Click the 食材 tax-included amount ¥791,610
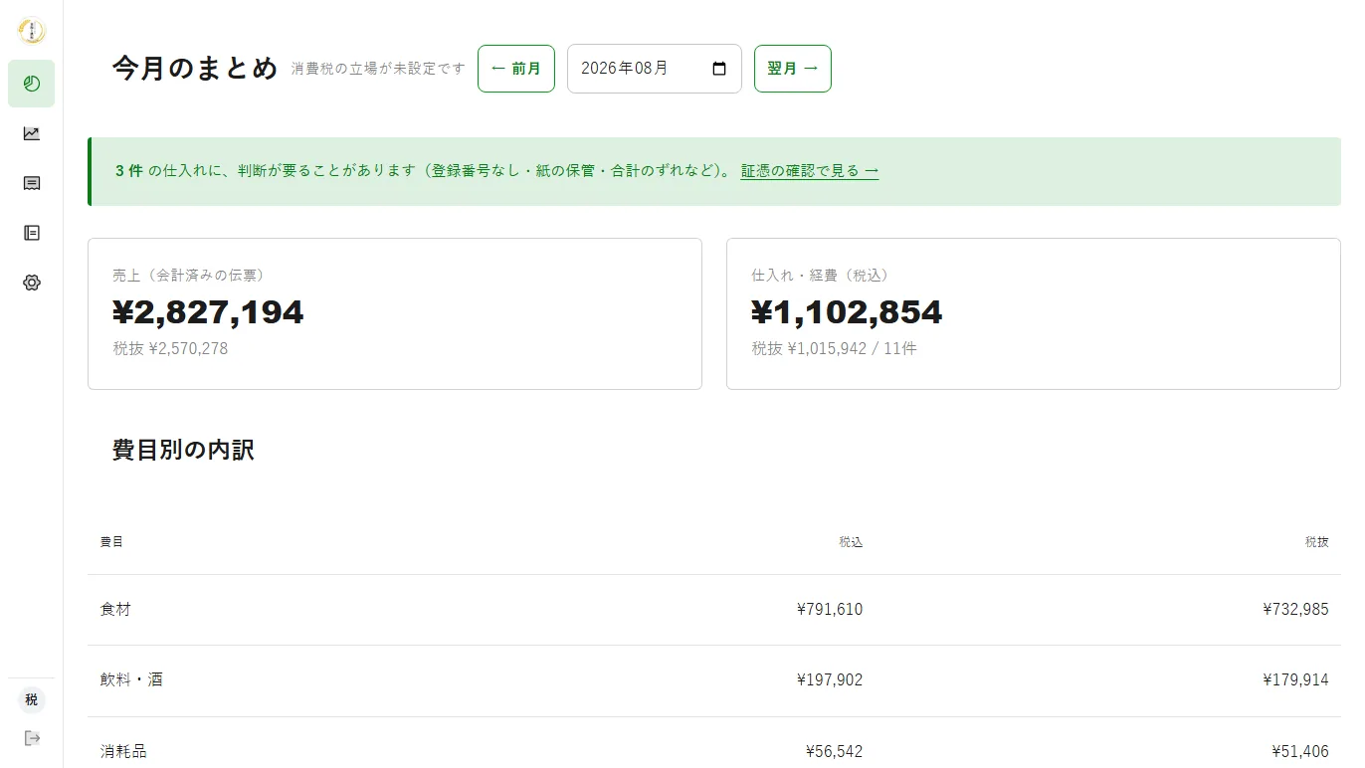 tap(830, 609)
